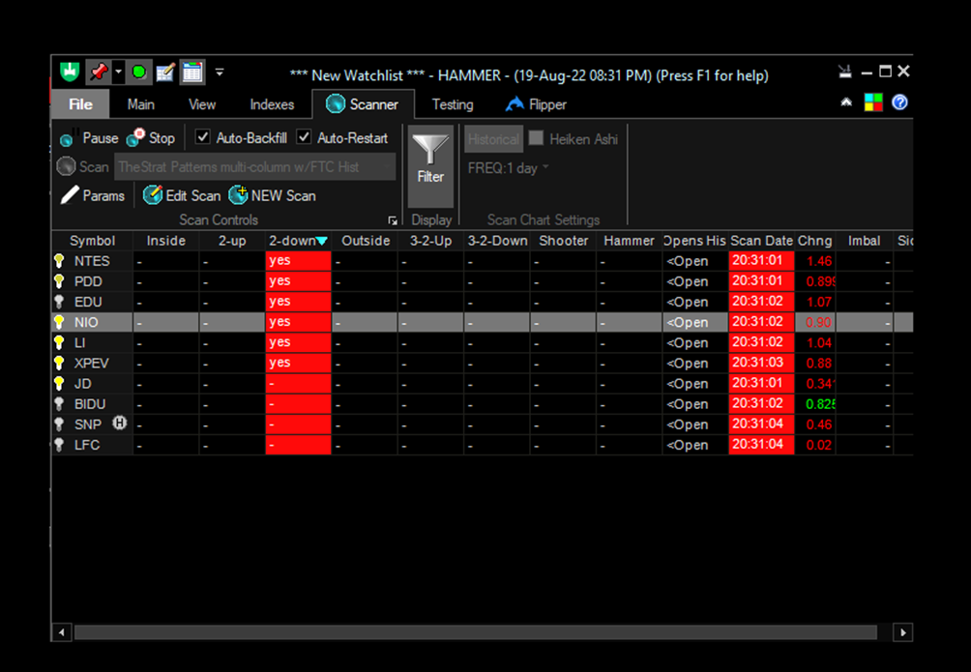
Task: Click the grey bulb icon next to LFC
Action: (x=59, y=445)
